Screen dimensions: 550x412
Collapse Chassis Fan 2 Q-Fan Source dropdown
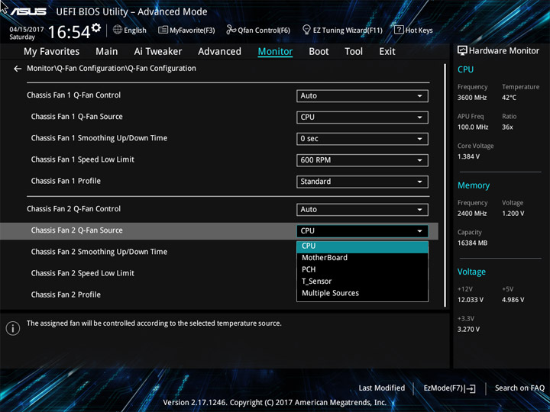coord(362,231)
